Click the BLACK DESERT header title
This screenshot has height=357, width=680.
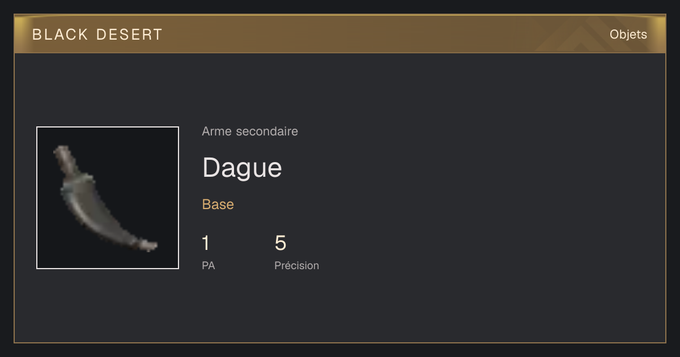coord(97,35)
